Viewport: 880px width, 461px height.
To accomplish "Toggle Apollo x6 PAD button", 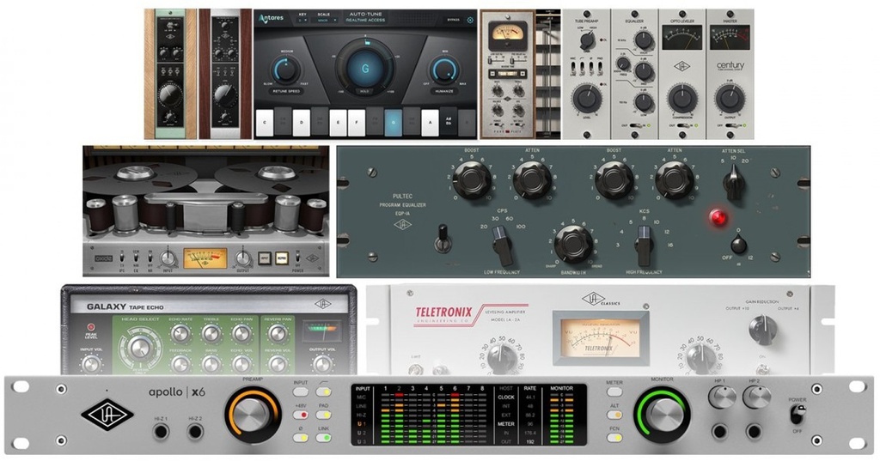I will point(323,415).
